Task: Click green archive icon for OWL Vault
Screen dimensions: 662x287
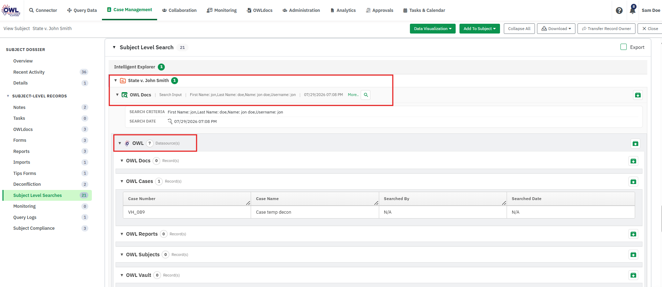Action: pos(633,275)
